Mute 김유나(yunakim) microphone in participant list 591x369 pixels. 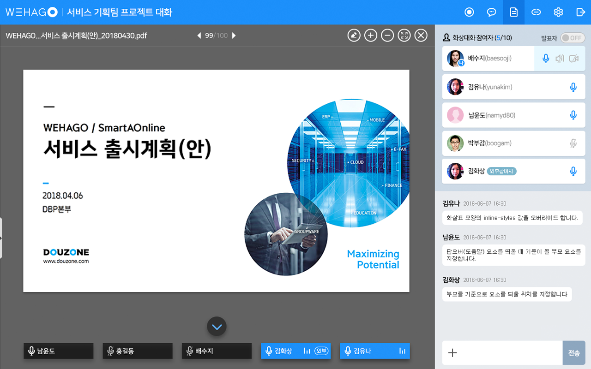573,87
